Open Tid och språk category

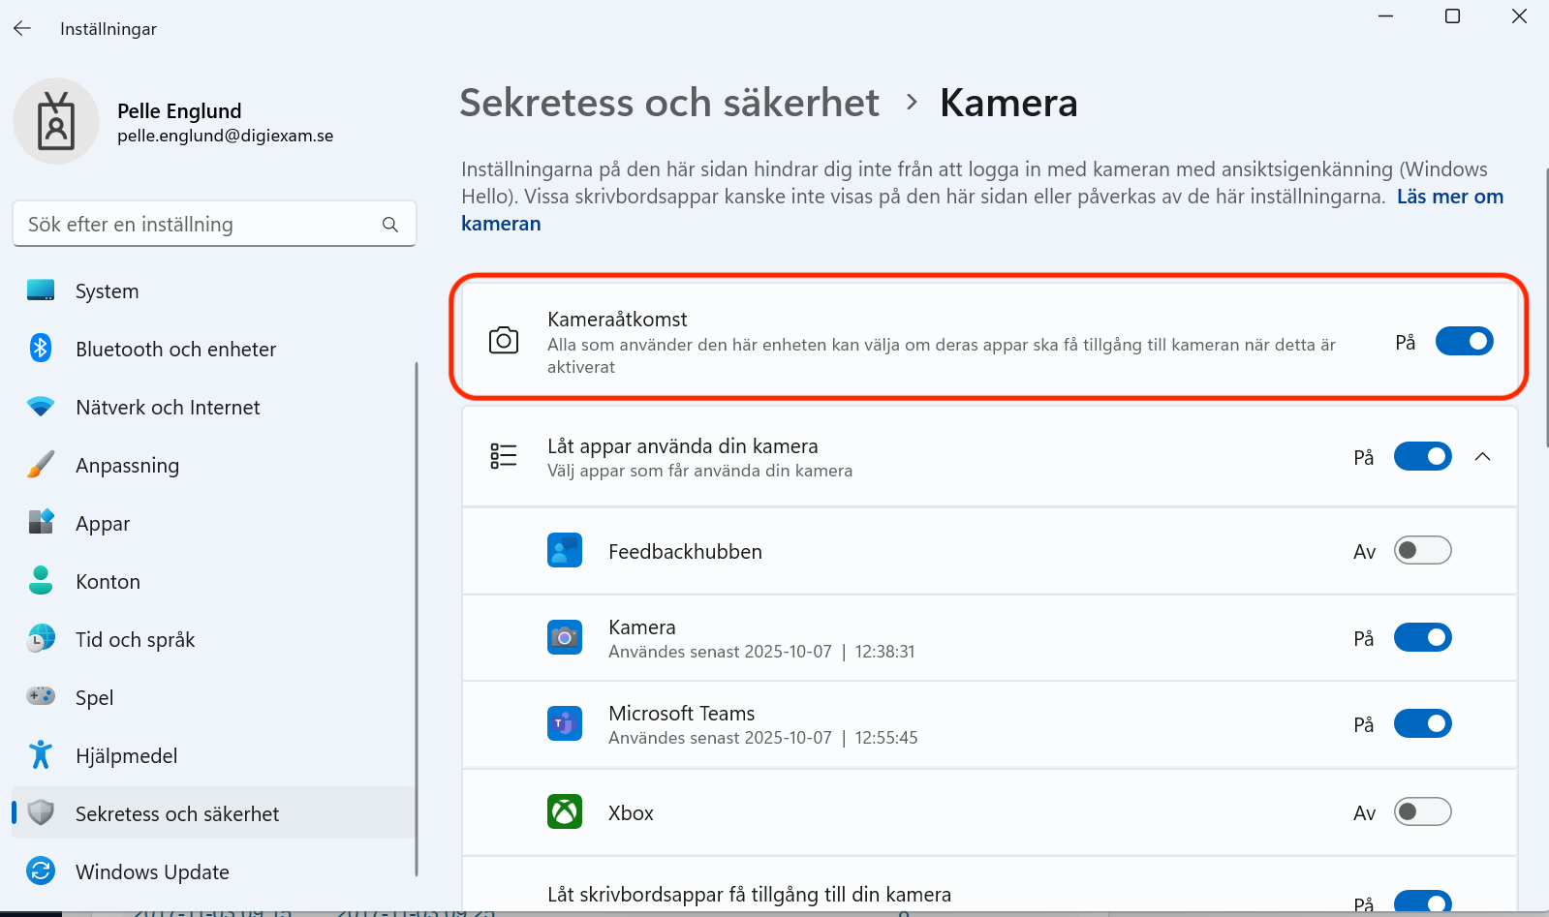click(x=214, y=639)
